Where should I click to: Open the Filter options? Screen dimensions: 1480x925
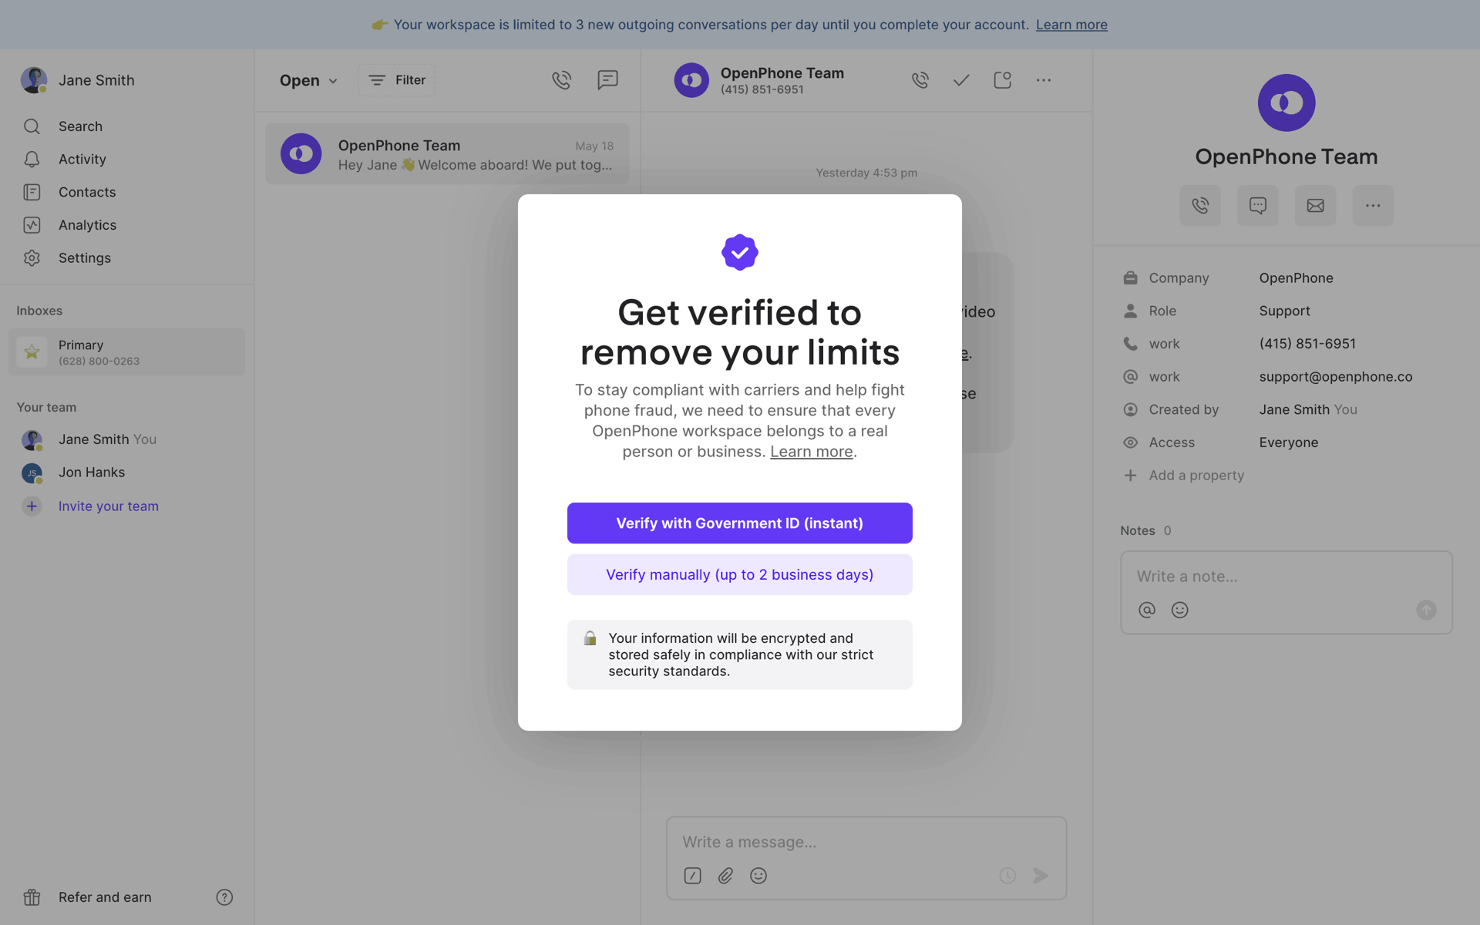click(x=396, y=80)
